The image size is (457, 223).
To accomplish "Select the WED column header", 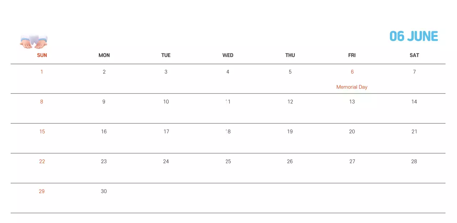I will [x=228, y=55].
